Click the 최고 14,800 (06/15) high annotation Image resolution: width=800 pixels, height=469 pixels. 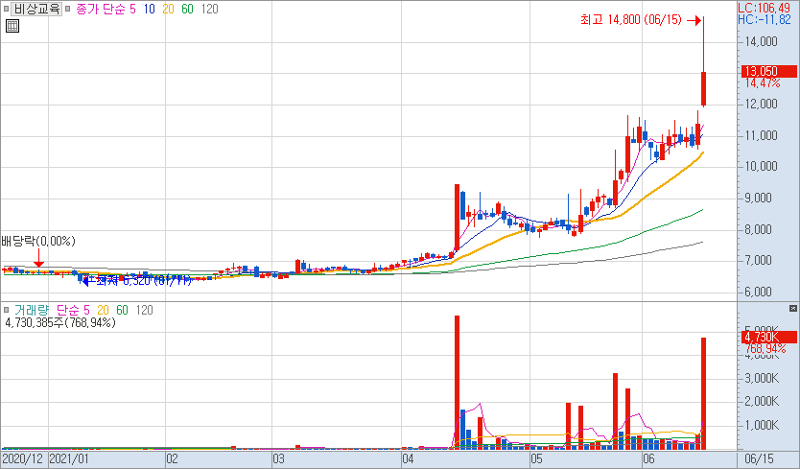tap(630, 20)
